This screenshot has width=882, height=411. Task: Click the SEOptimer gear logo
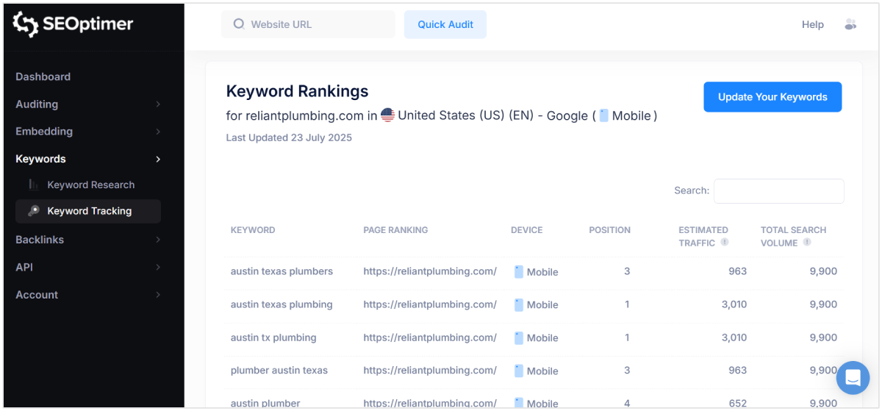(25, 24)
